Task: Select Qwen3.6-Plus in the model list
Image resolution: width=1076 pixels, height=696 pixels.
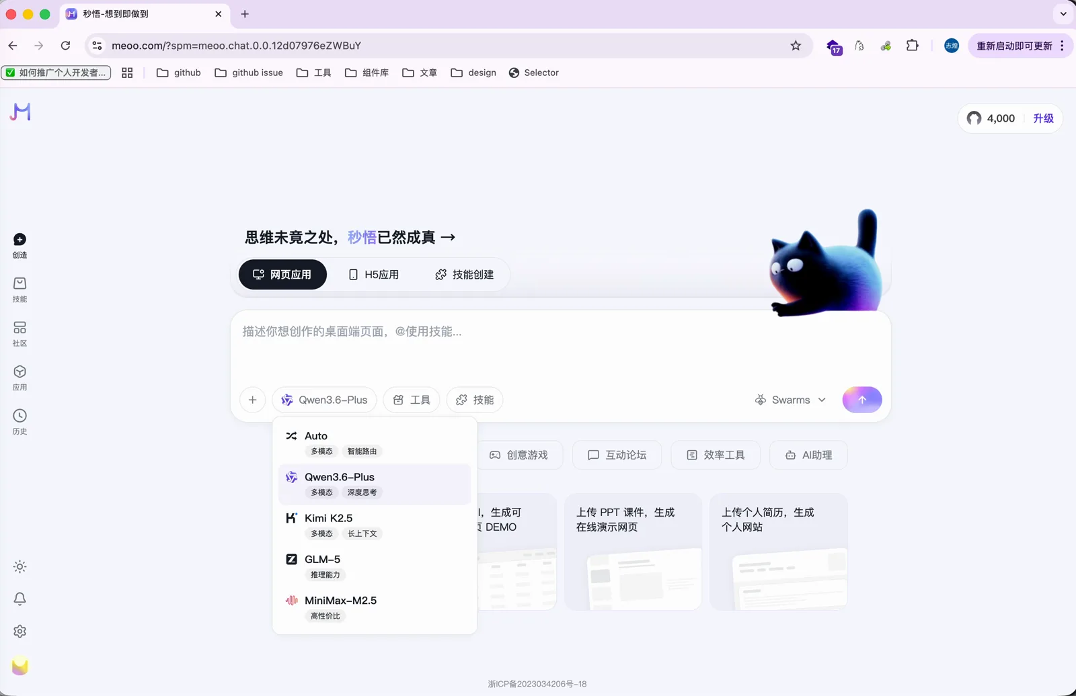Action: click(x=375, y=484)
